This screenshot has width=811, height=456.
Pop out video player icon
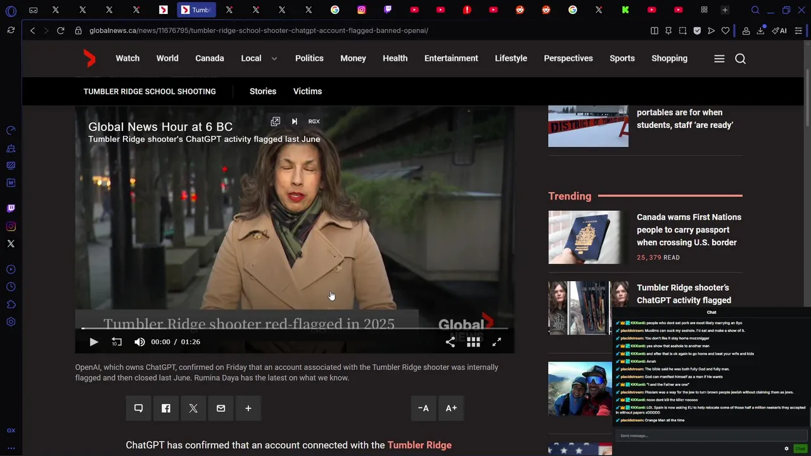275,122
